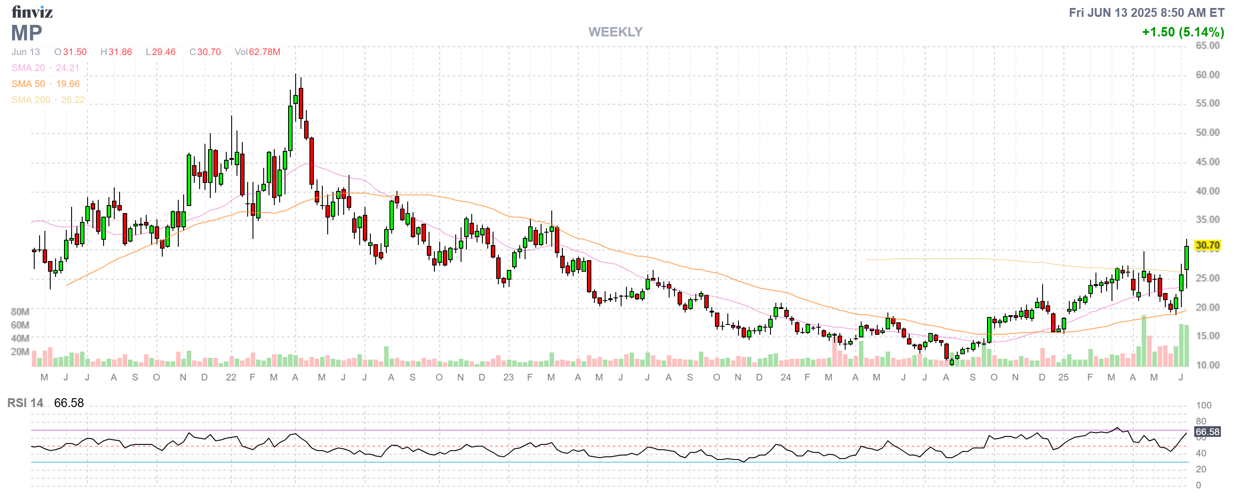Click the +1.50 (5.14%) change text
Image resolution: width=1236 pixels, height=499 pixels.
(1182, 32)
